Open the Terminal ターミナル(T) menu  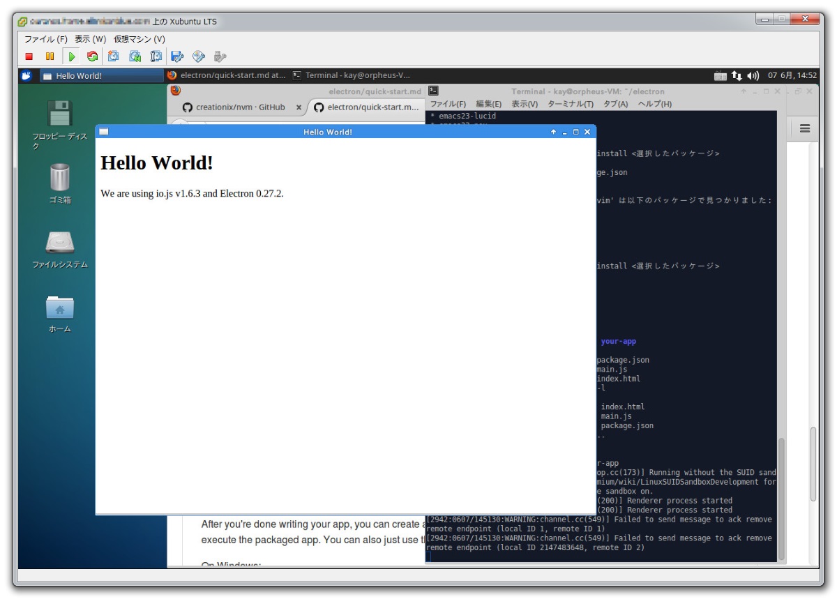pos(571,104)
